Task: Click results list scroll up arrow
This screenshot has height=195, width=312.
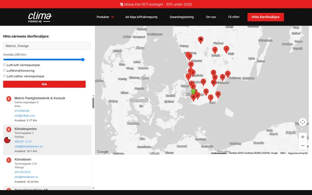Action: 93,96
